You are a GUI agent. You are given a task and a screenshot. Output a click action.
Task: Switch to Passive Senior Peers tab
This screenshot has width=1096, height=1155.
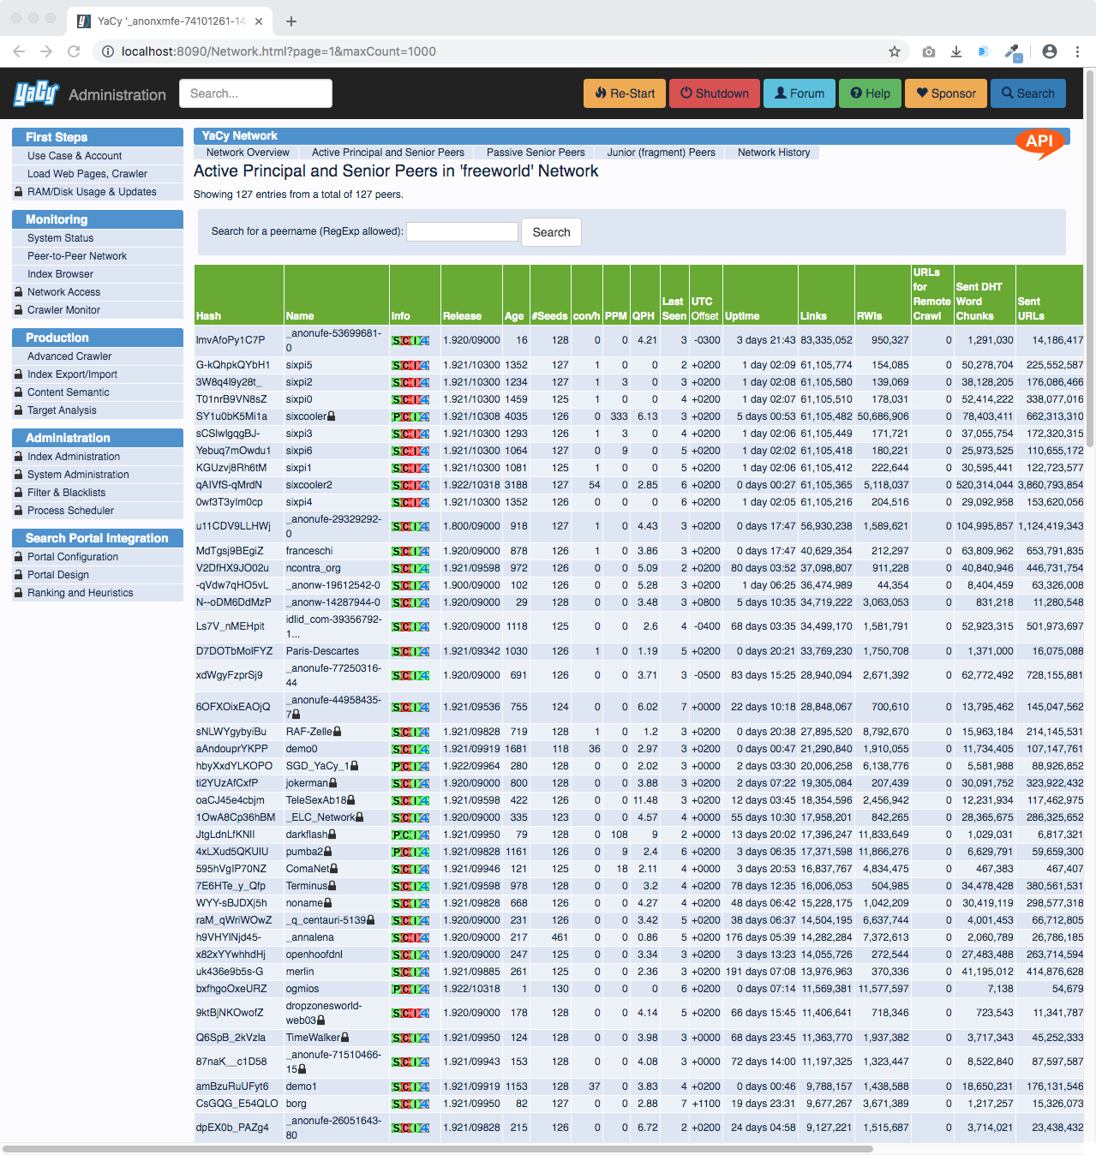pos(536,153)
